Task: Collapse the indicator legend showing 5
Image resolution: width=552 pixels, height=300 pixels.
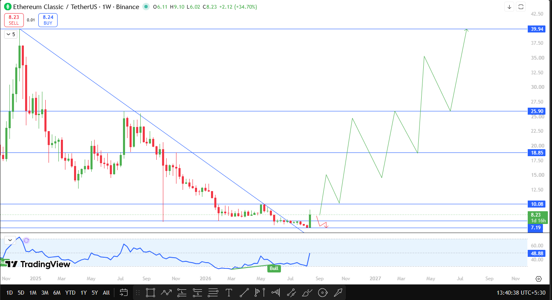Action: 11,35
